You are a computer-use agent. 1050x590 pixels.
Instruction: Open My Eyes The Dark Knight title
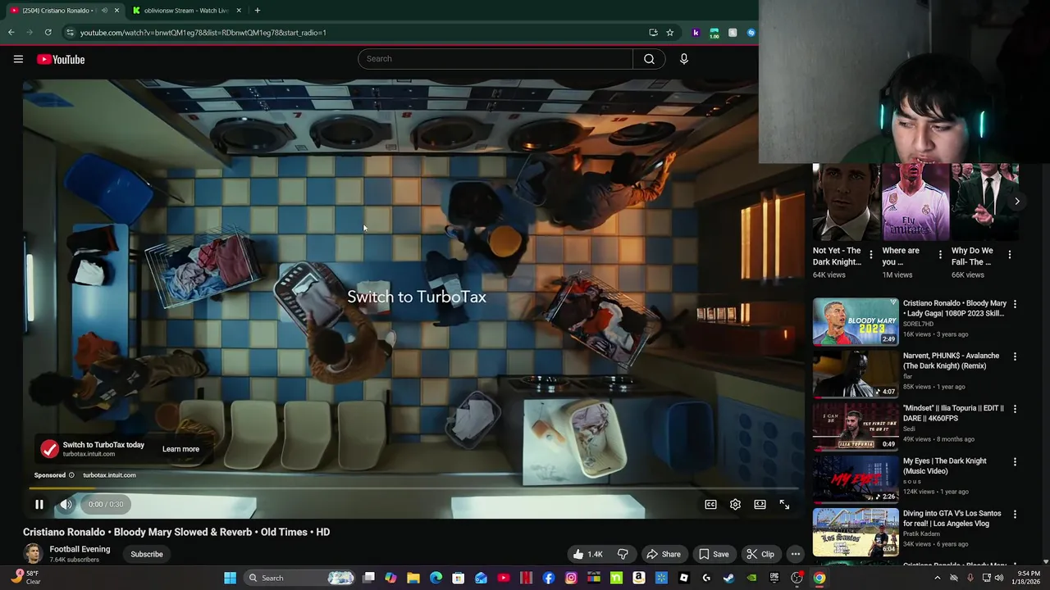point(945,466)
